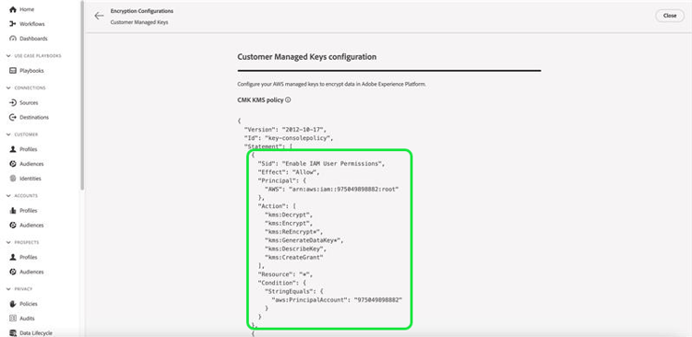This screenshot has height=337, width=692.
Task: Click the "Resource": "*" line
Action: [285, 274]
